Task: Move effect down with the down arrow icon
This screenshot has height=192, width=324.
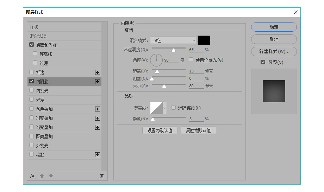Action: pos(51,176)
